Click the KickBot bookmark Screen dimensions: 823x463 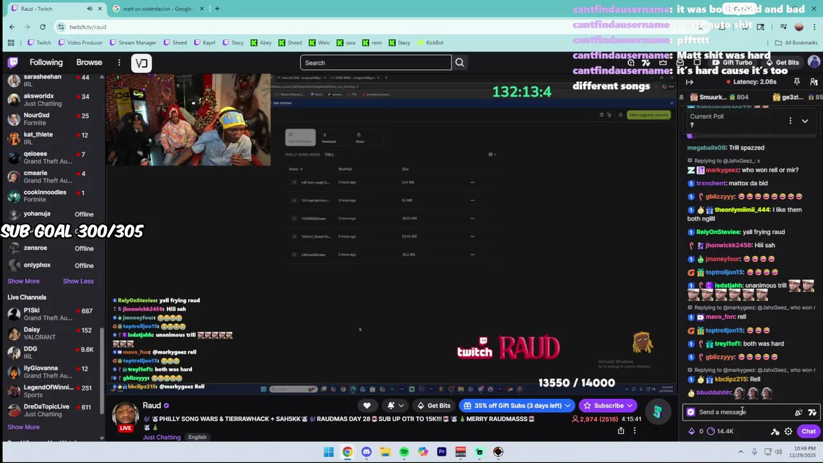pyautogui.click(x=430, y=42)
